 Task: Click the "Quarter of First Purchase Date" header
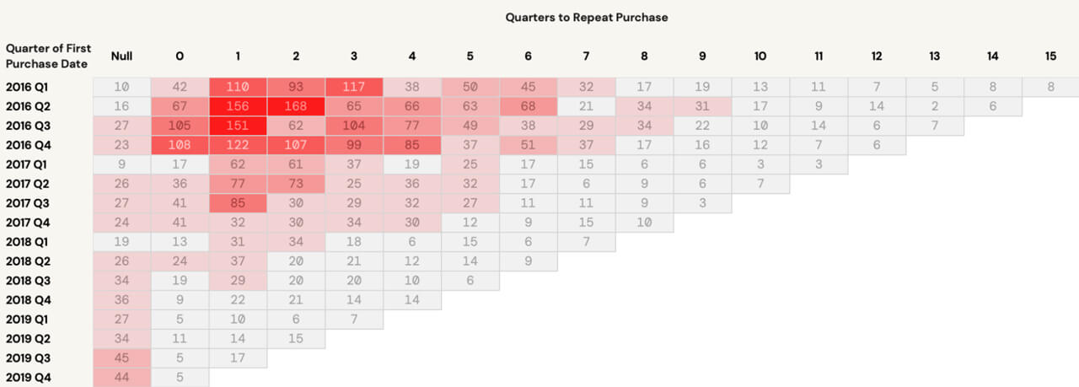(48, 56)
